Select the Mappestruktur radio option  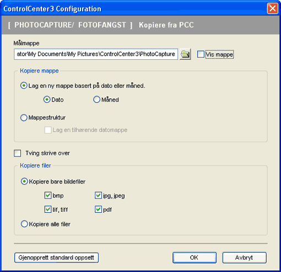[24, 118]
